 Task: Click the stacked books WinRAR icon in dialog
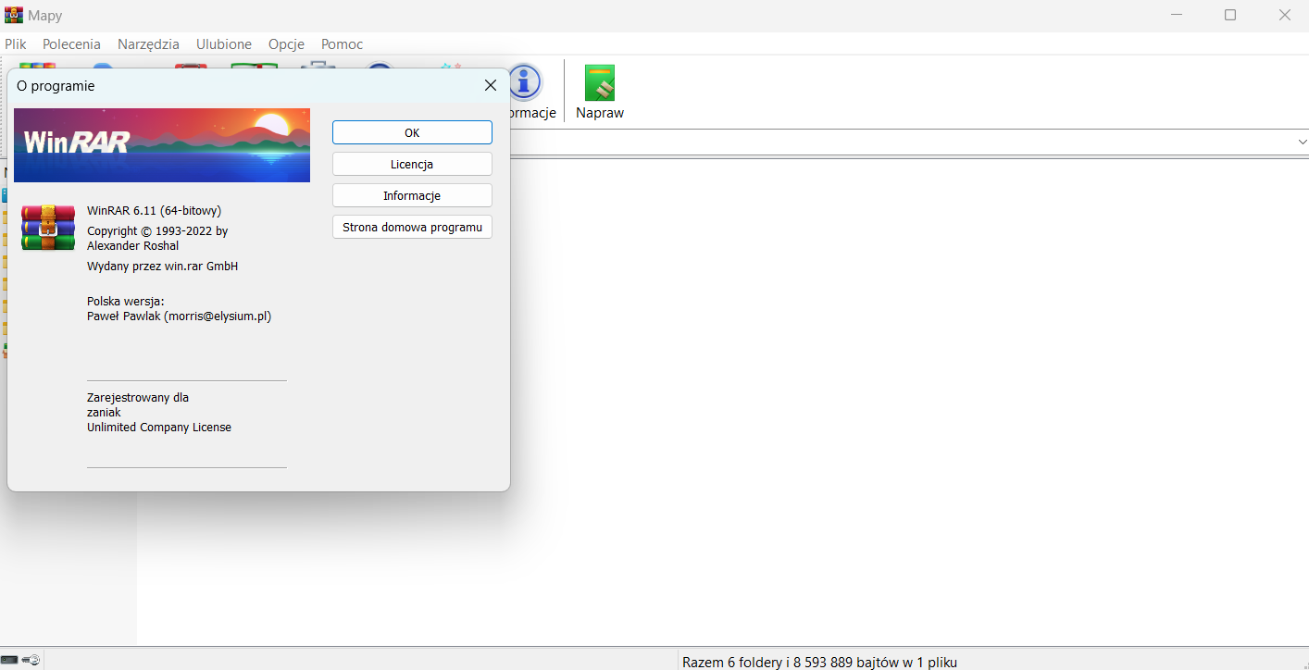pos(48,228)
